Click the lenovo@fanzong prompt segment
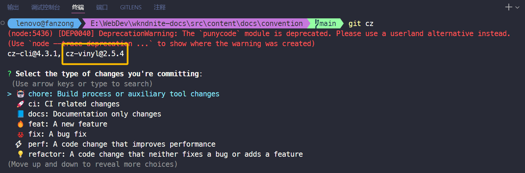This screenshot has height=173, width=525. 45,24
